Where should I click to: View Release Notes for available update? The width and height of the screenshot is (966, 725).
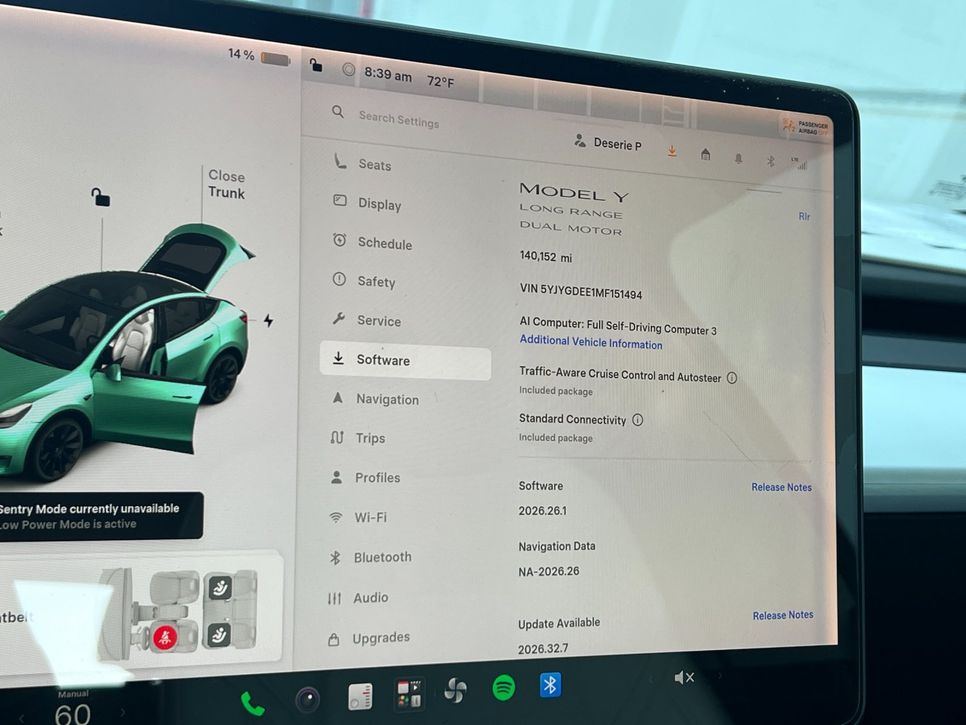click(x=782, y=615)
